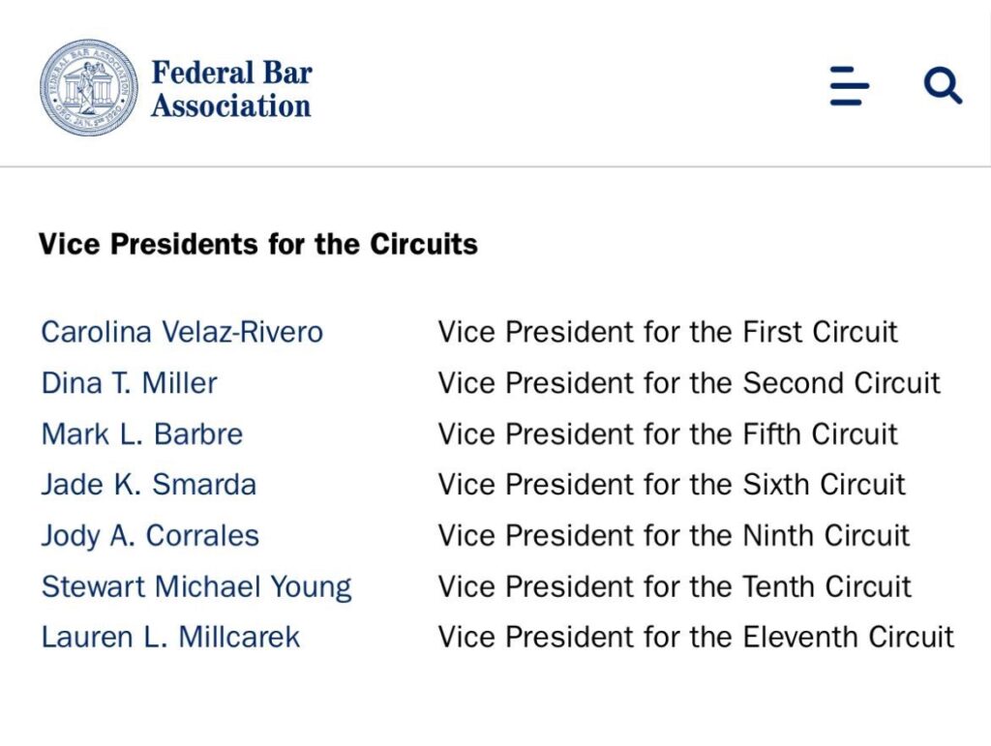The image size is (991, 746).
Task: Open Dina T. Miller's profile link
Action: click(129, 383)
